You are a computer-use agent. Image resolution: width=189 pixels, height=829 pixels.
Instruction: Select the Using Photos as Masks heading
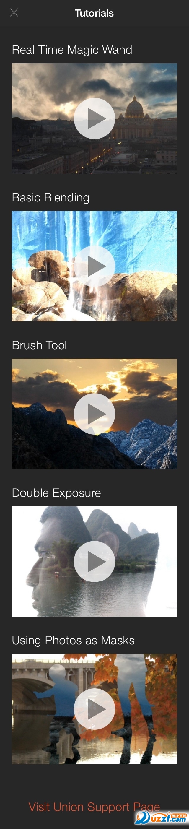[x=73, y=641]
